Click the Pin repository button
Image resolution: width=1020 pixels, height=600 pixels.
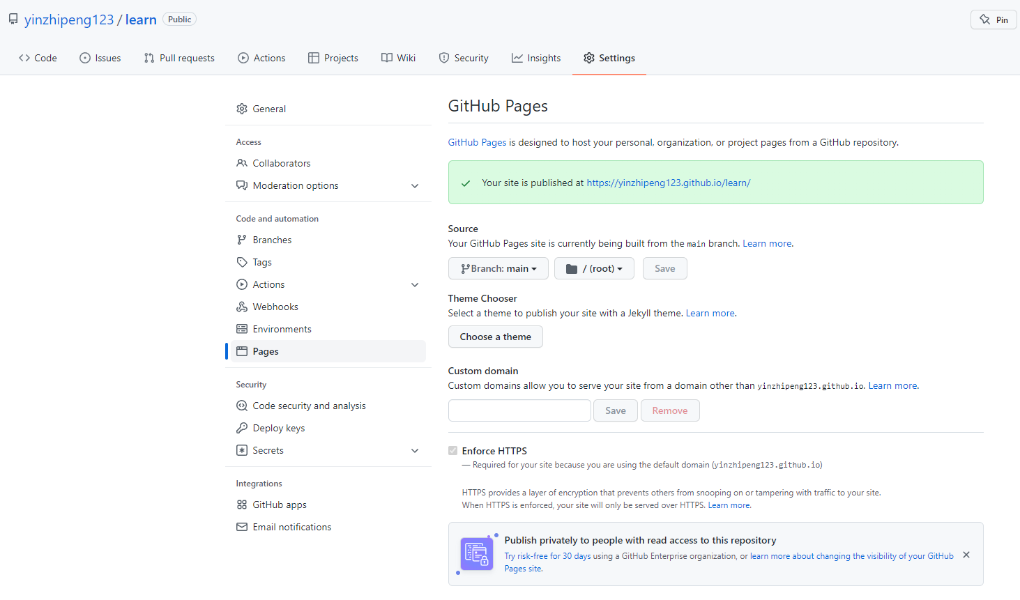(x=994, y=20)
